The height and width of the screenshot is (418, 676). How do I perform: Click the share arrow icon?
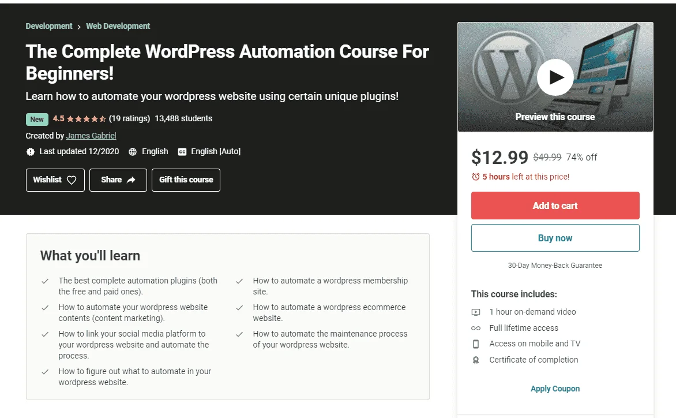(x=131, y=180)
